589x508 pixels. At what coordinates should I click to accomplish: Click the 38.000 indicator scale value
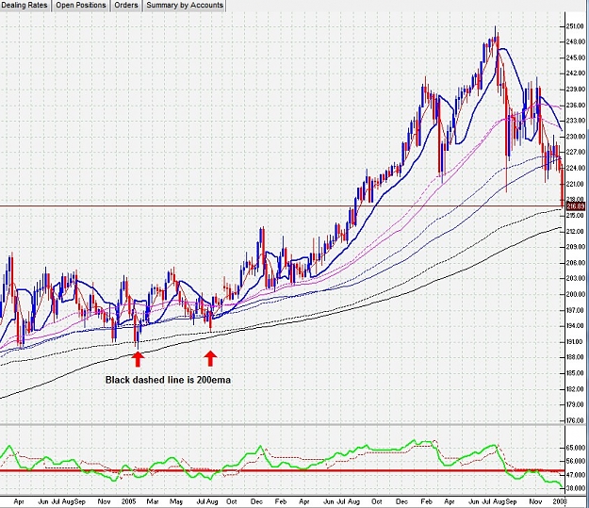point(576,488)
